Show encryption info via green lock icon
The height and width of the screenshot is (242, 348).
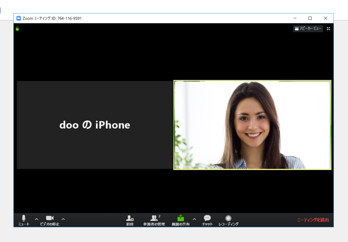[17, 29]
